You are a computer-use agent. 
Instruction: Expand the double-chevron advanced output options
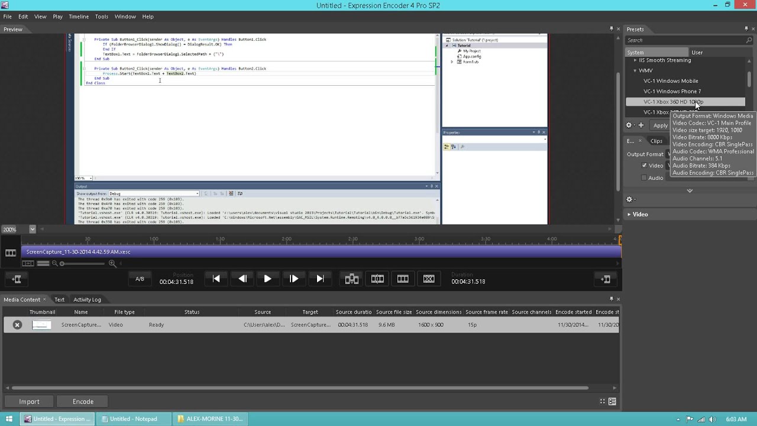point(690,191)
